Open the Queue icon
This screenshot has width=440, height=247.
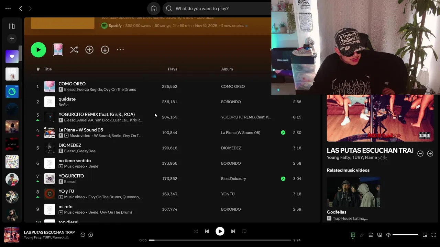(x=371, y=235)
